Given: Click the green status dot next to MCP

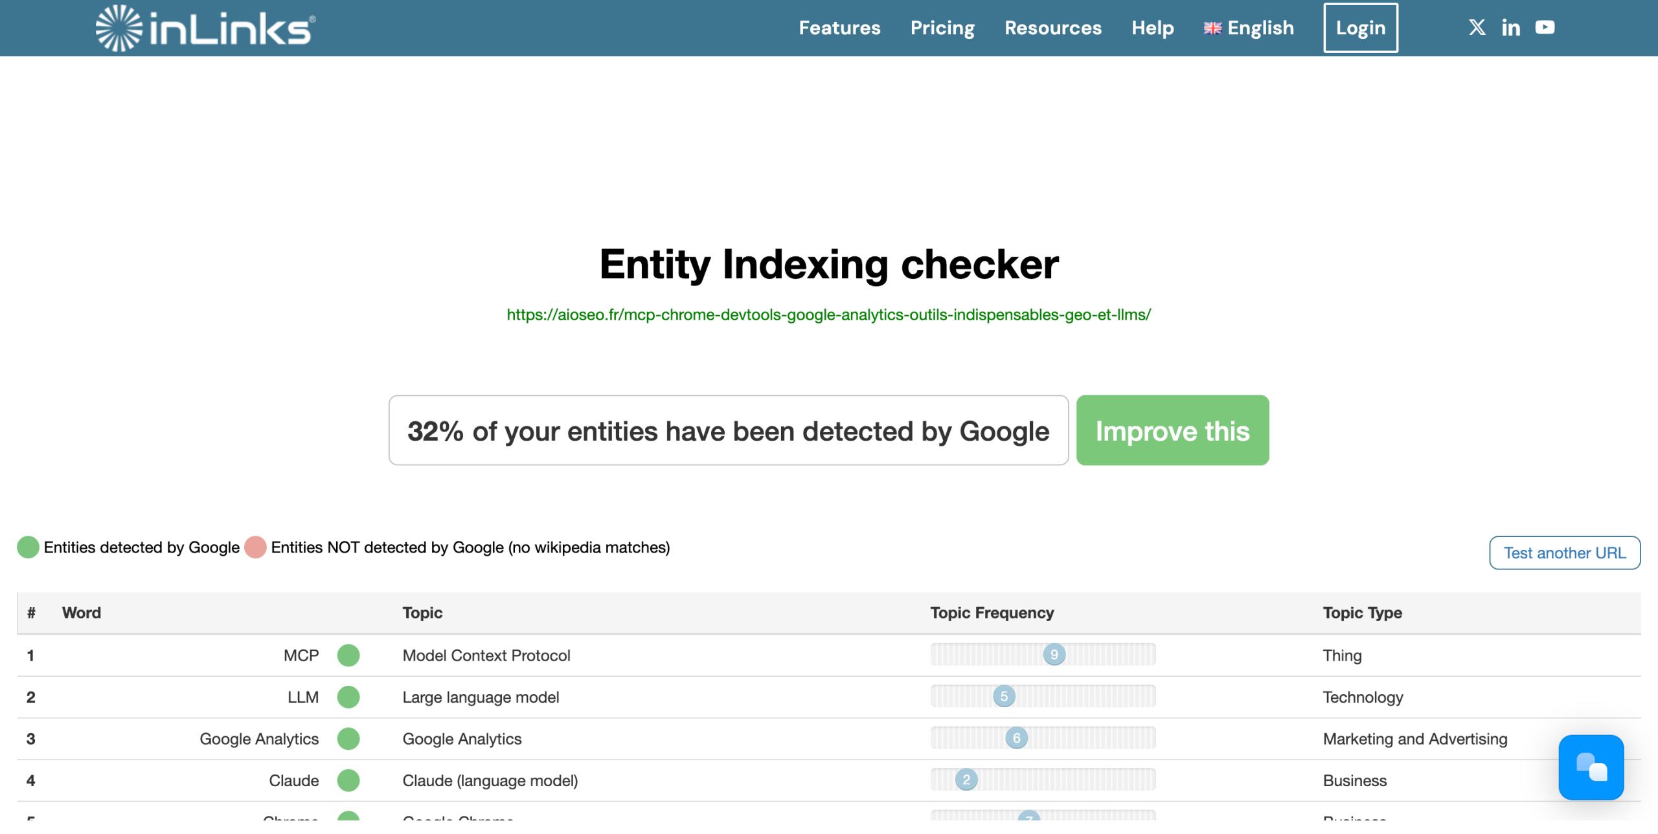Looking at the screenshot, I should click(x=348, y=655).
